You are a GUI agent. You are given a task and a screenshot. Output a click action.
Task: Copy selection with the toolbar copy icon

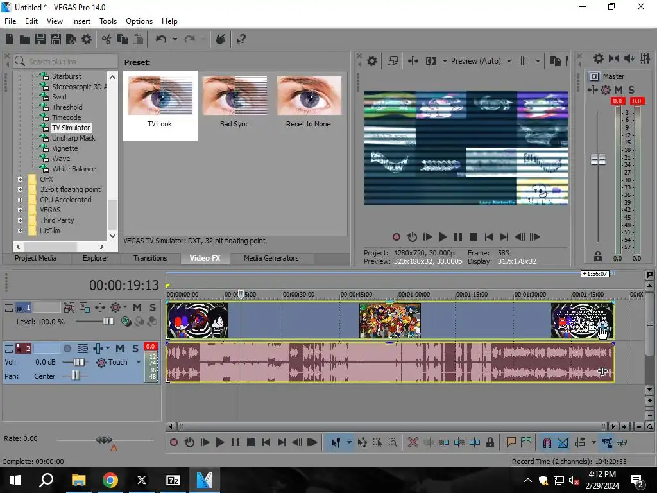[x=123, y=39]
